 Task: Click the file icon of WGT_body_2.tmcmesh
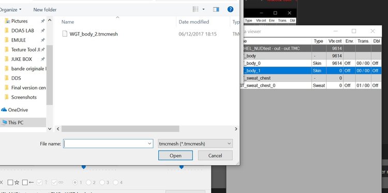point(65,34)
